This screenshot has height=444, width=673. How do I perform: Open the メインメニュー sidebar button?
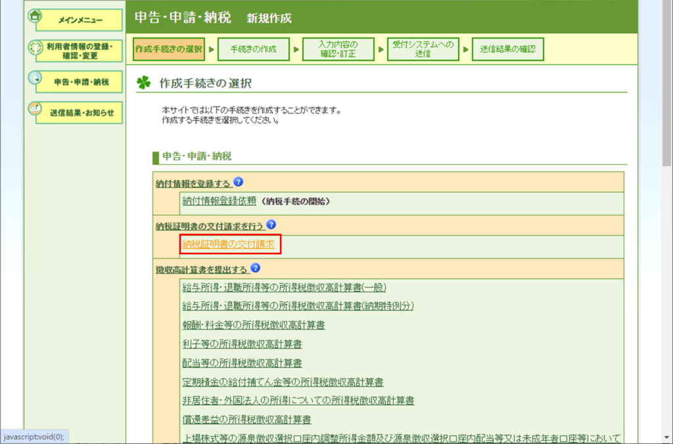[80, 20]
